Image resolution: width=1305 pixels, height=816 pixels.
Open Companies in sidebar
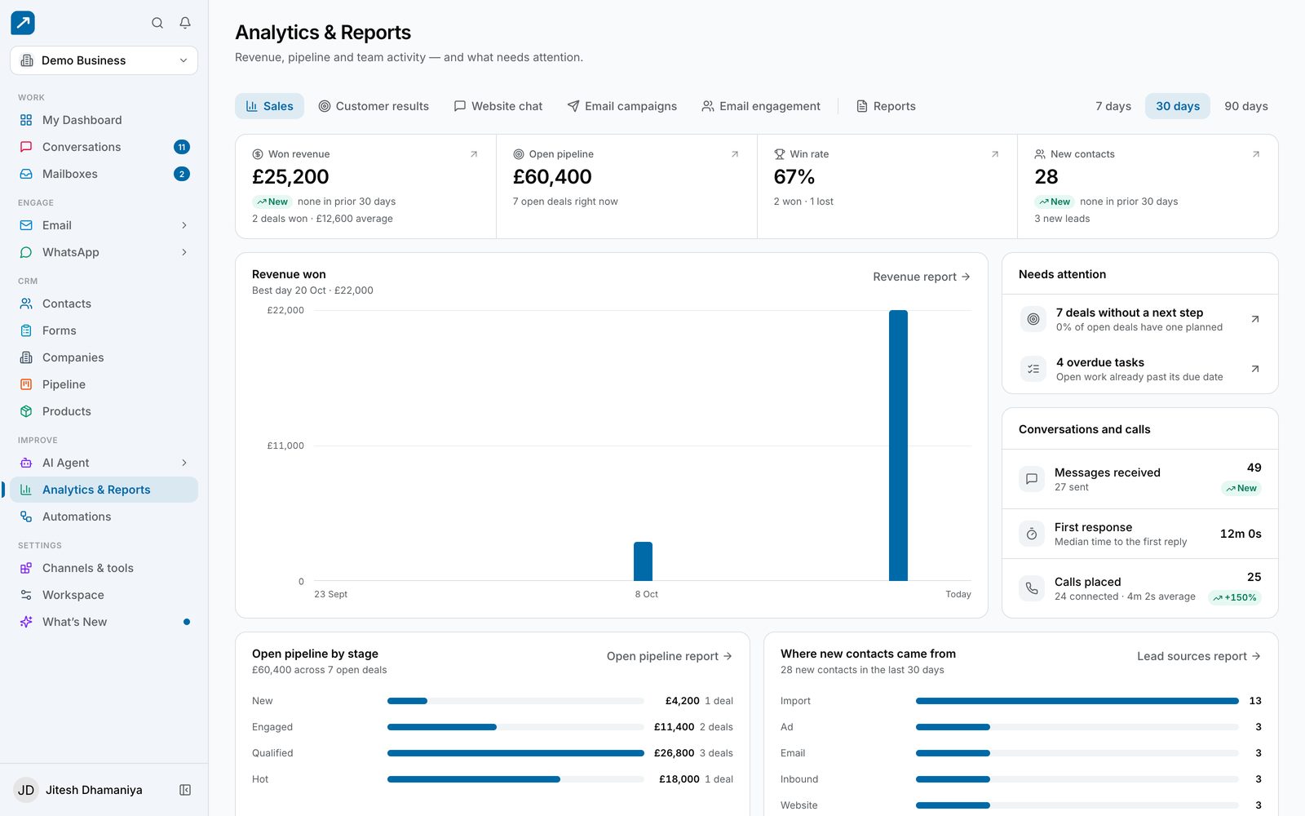pos(104,357)
